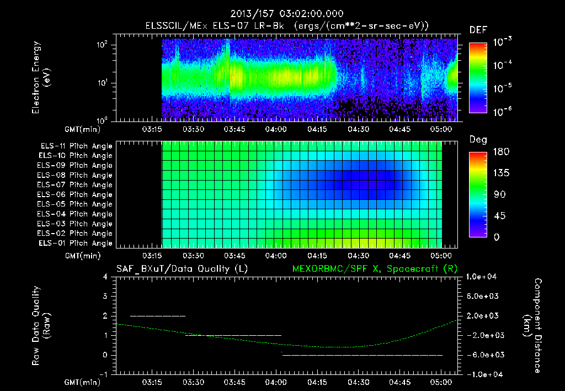565x391 pixels.
Task: Click the 1.0e+04 value on the right distance axis
Action: [x=481, y=277]
